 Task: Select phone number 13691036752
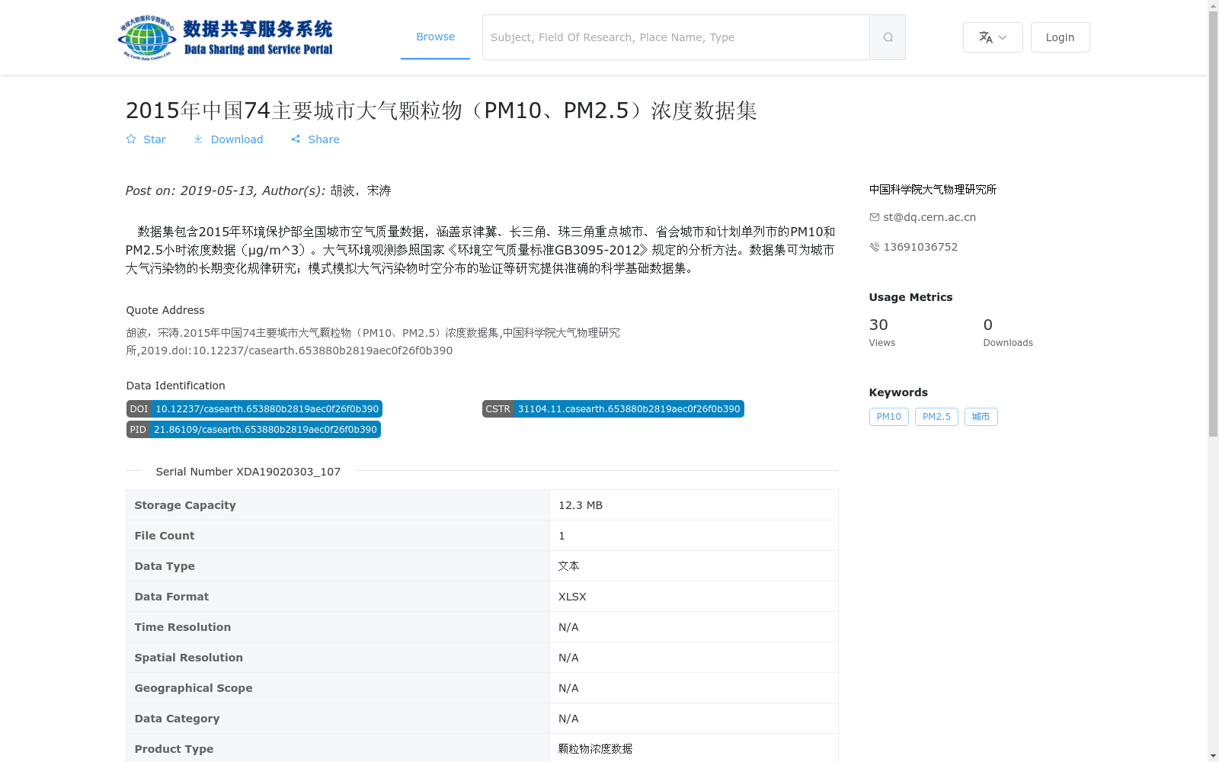[920, 247]
